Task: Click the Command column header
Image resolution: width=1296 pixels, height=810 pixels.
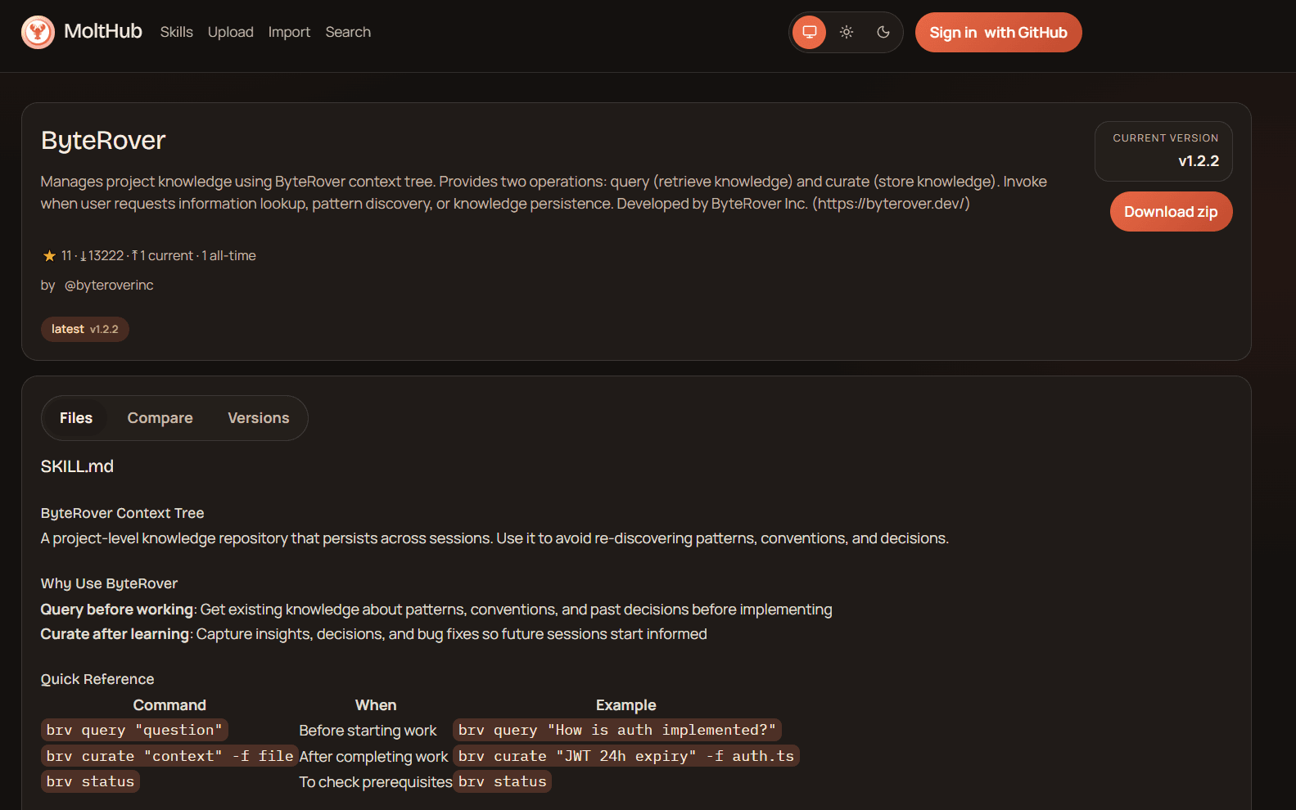Action: [x=169, y=705]
